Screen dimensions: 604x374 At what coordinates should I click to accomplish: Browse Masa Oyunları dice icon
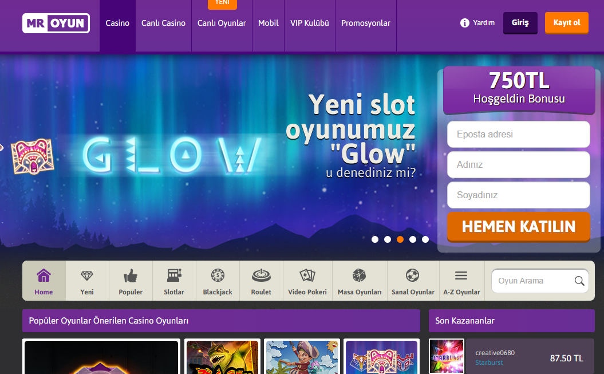(360, 275)
